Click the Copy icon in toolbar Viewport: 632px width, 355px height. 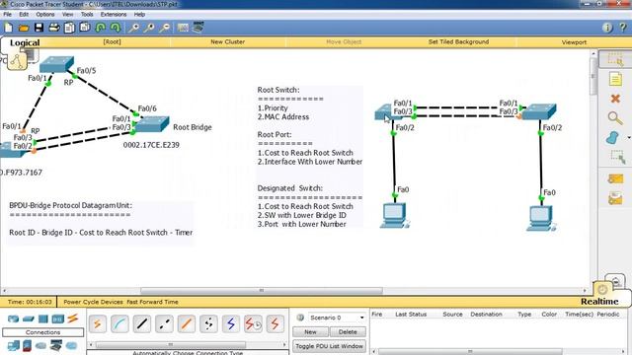tap(69, 28)
